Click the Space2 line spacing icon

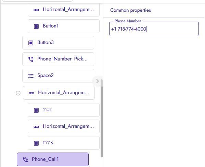[31, 76]
